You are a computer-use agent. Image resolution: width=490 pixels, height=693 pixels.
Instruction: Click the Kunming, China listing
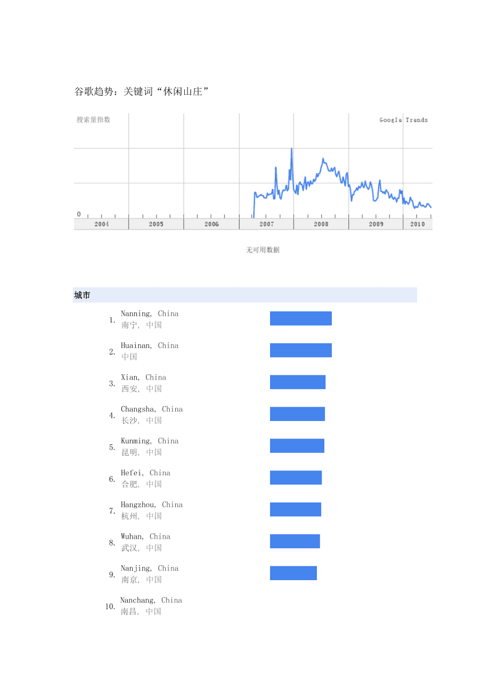[x=150, y=441]
